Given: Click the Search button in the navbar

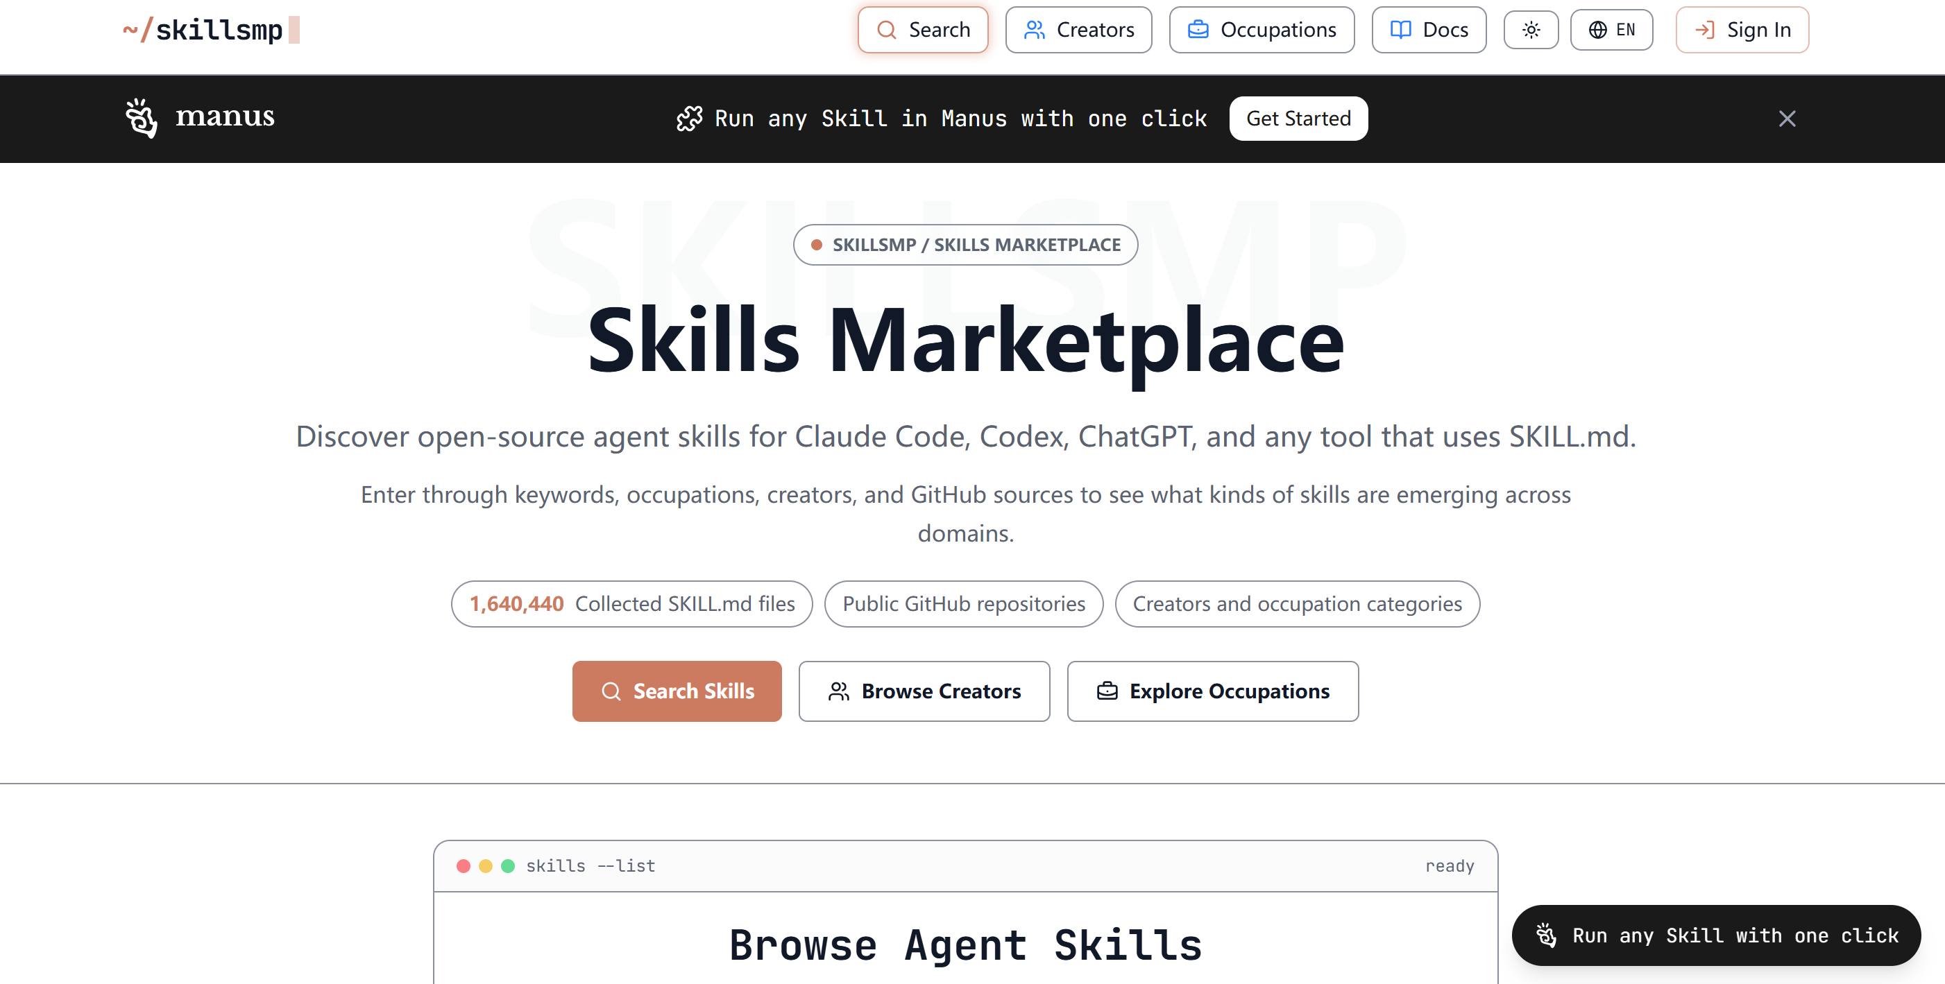Looking at the screenshot, I should (x=923, y=31).
